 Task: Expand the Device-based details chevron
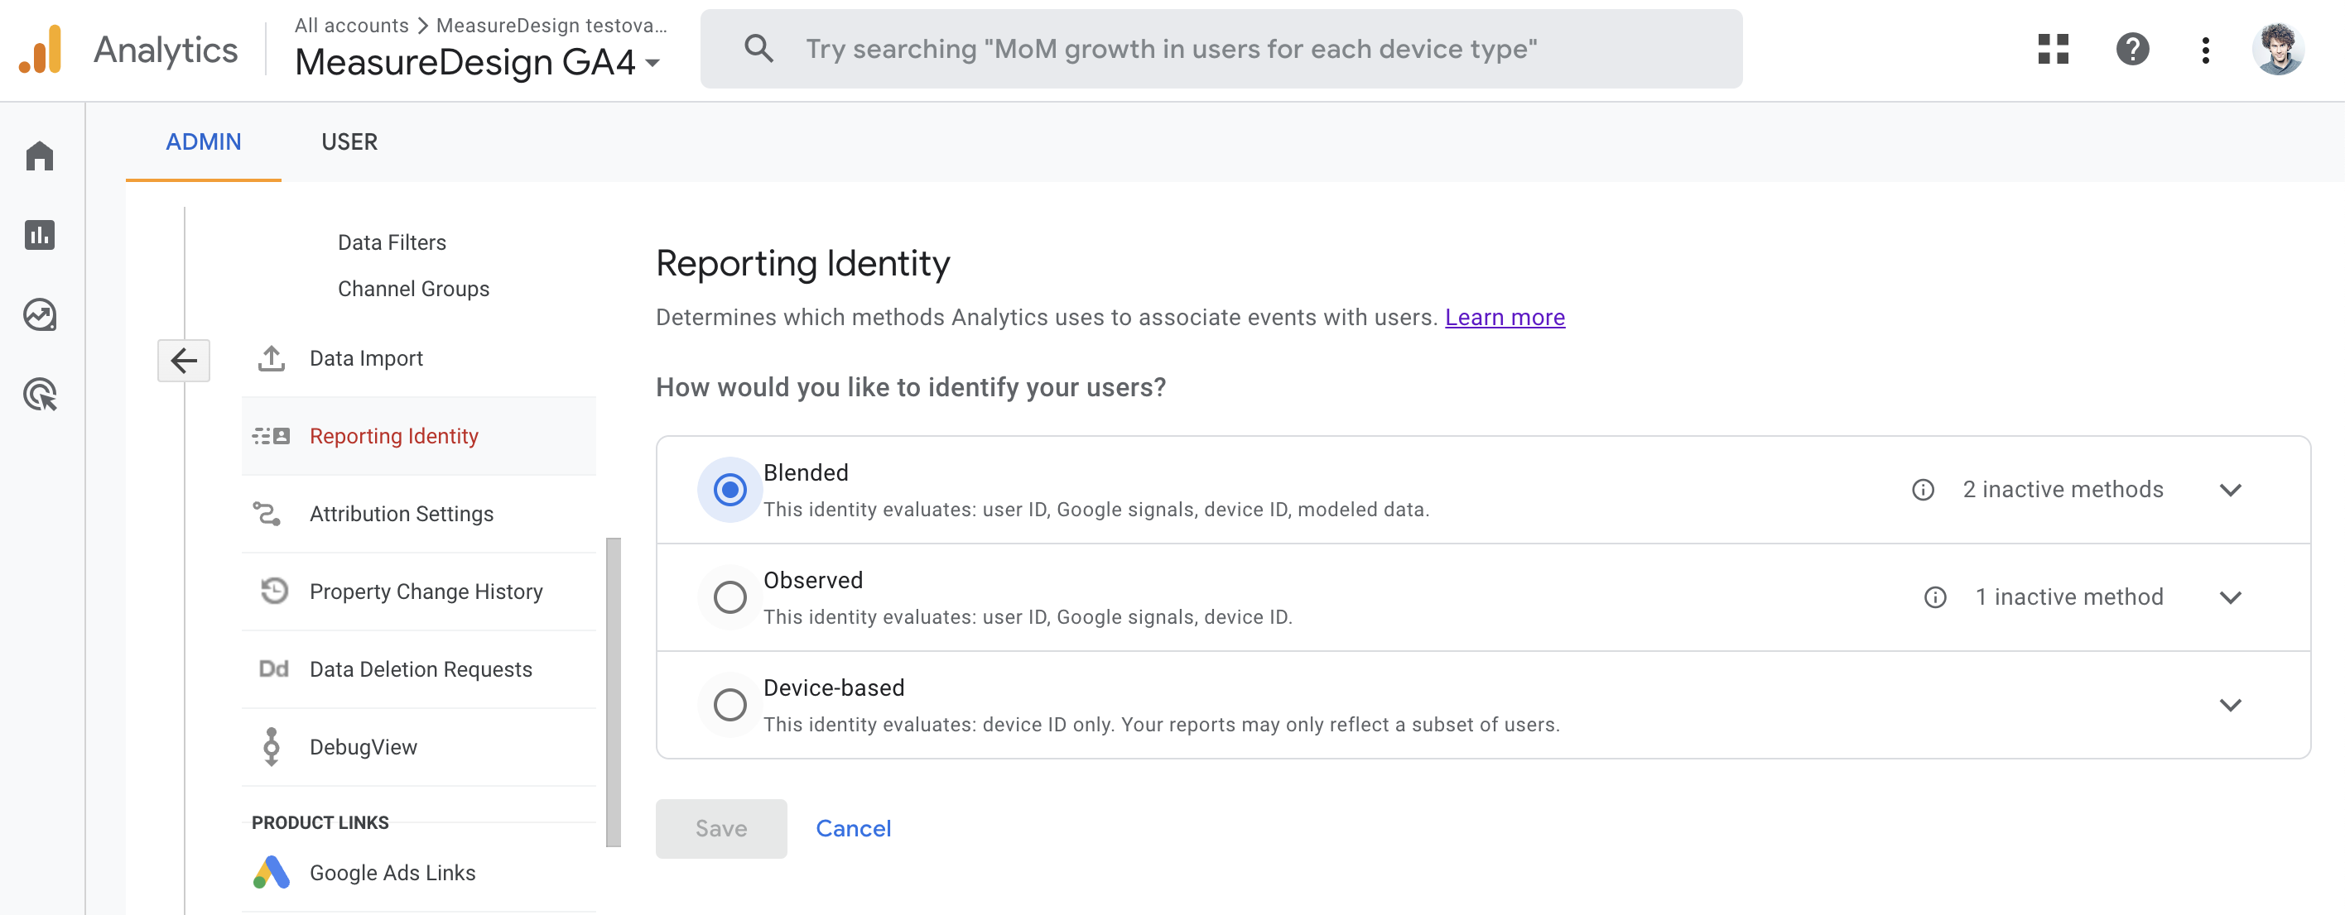pos(2229,705)
